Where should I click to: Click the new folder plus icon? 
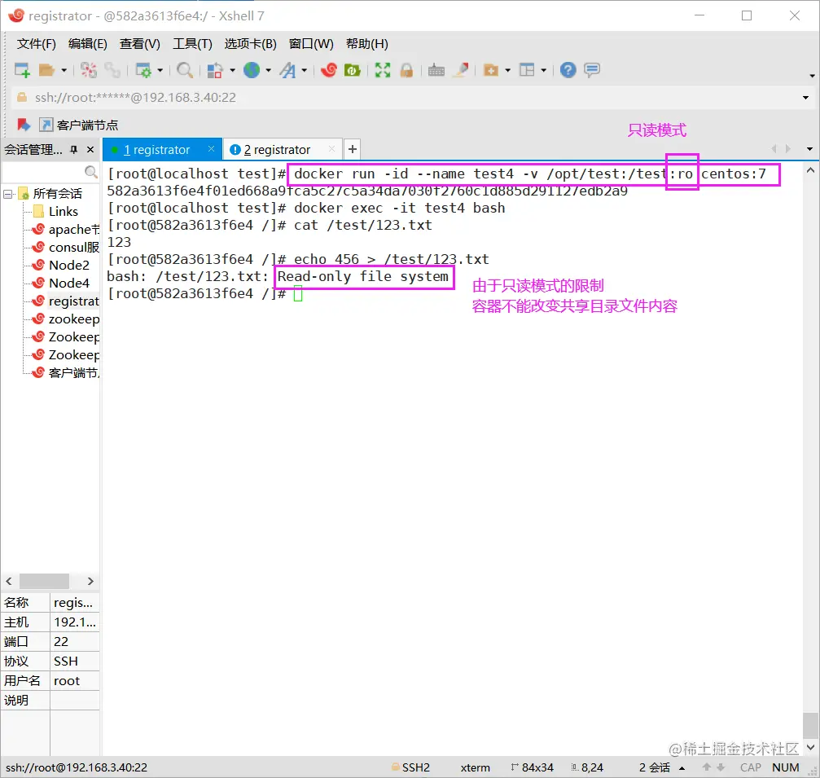pos(490,70)
